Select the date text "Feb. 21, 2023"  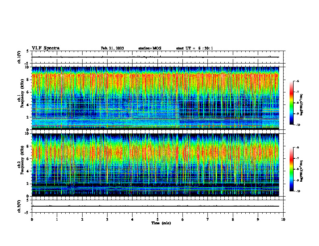pos(112,48)
